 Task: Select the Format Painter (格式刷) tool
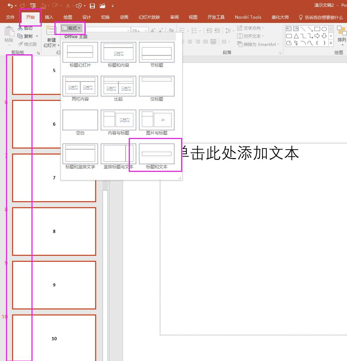click(x=28, y=44)
